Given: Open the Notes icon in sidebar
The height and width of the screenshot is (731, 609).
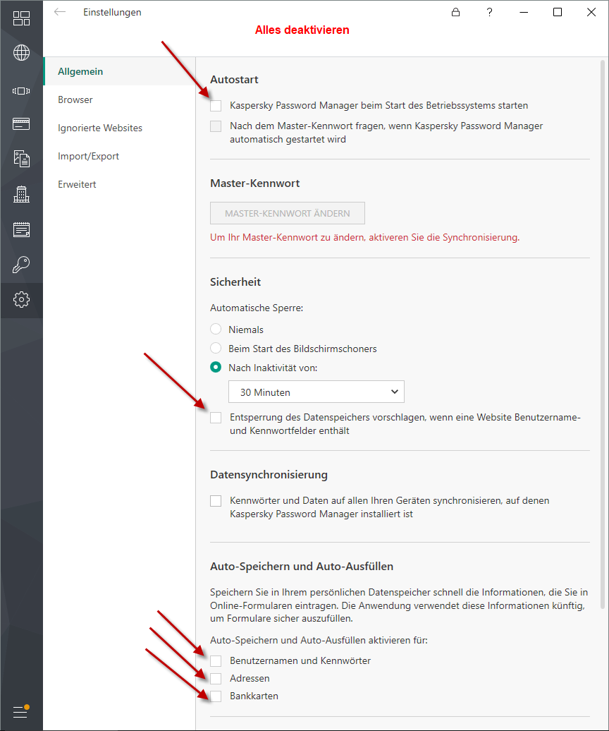Looking at the screenshot, I should (21, 229).
